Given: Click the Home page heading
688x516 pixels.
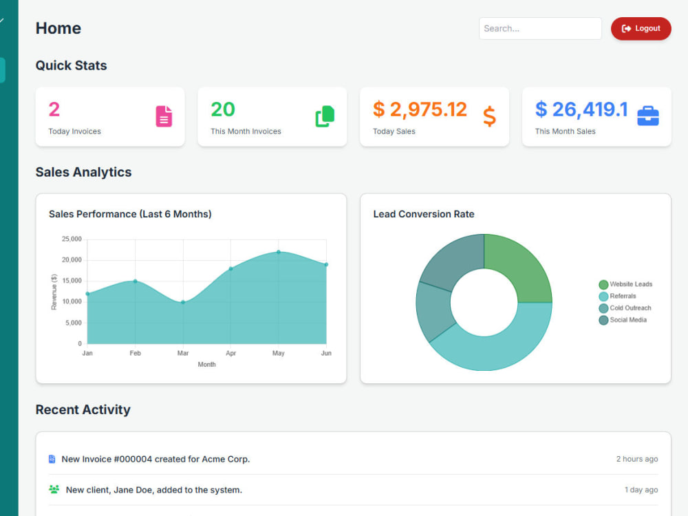Looking at the screenshot, I should 58,28.
